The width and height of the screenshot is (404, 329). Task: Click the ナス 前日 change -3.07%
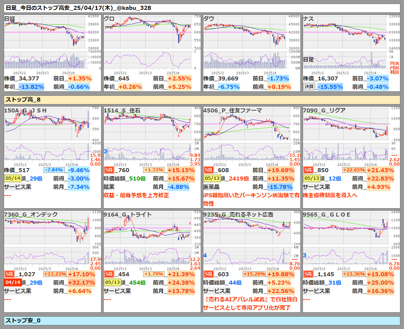(378, 79)
